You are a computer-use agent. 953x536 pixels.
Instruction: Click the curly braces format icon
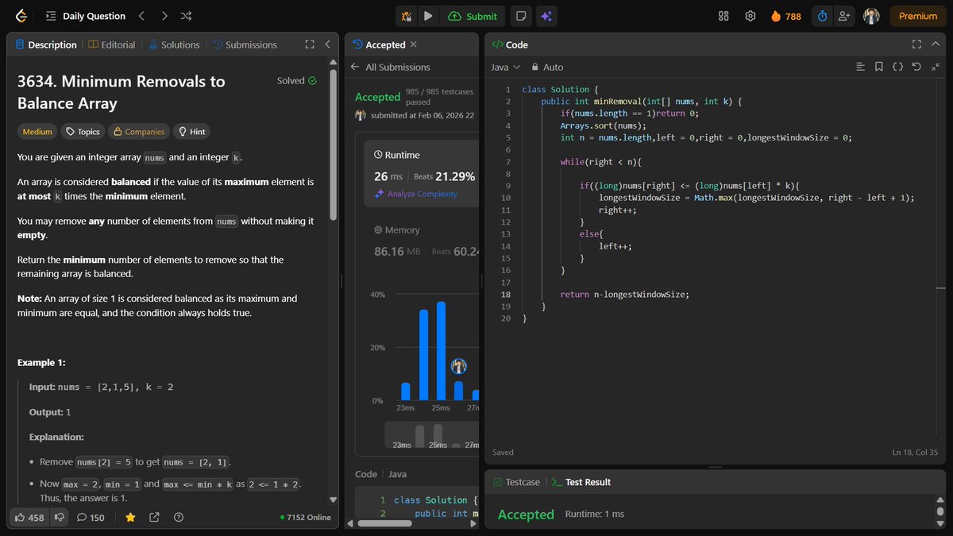(898, 67)
